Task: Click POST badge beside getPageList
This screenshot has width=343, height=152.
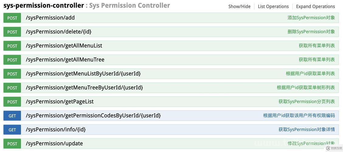Action: point(12,102)
